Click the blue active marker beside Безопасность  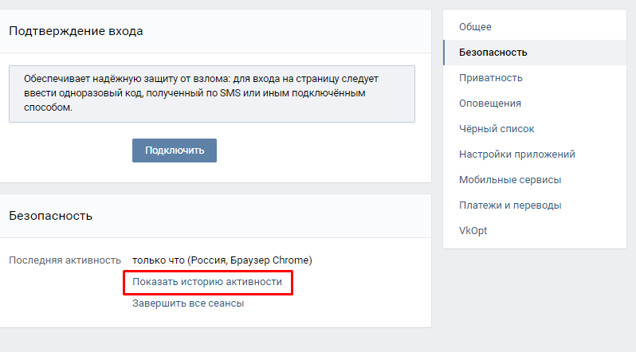tap(444, 53)
